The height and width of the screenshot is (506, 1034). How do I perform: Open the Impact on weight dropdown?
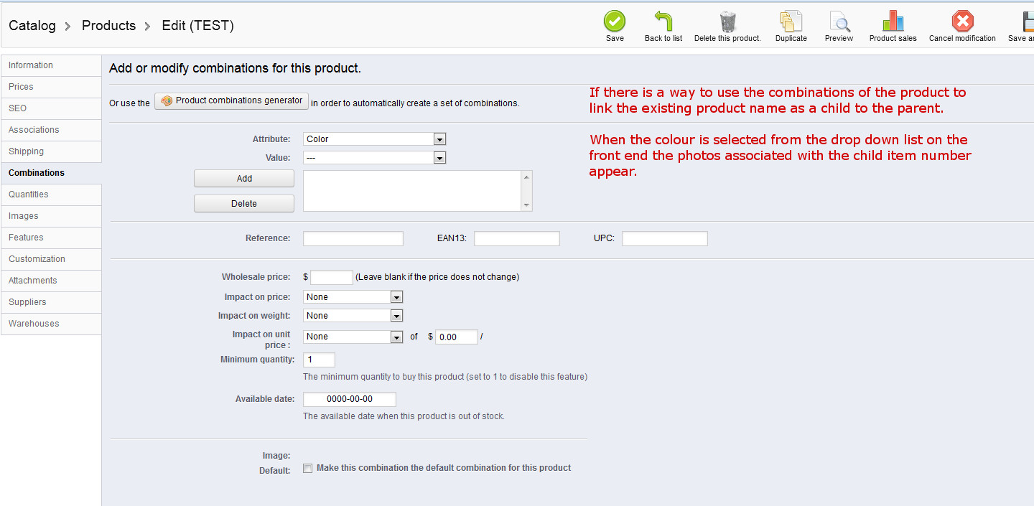coord(353,316)
